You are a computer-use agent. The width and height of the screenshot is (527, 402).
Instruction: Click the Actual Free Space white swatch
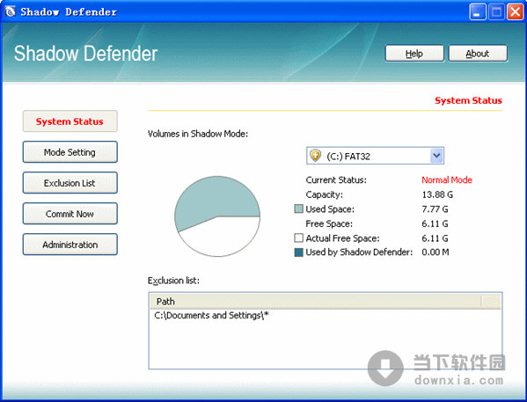click(298, 238)
